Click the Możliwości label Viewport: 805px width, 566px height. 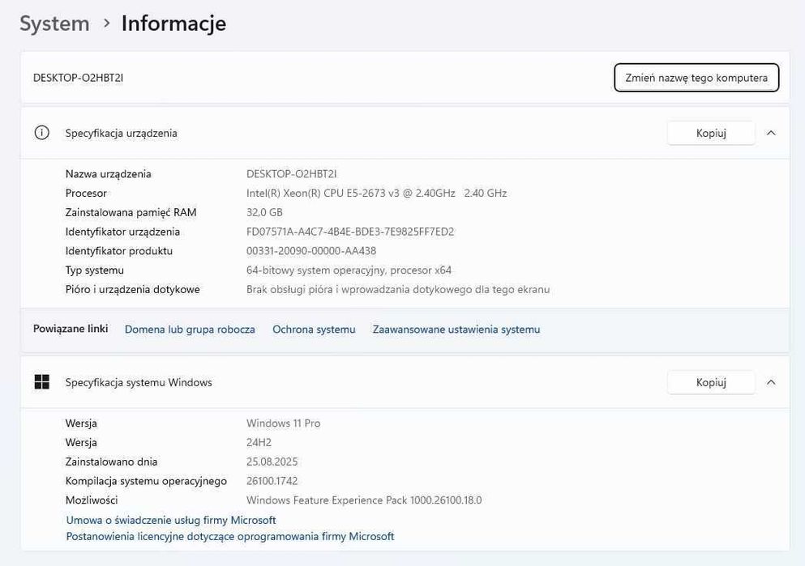pos(92,500)
